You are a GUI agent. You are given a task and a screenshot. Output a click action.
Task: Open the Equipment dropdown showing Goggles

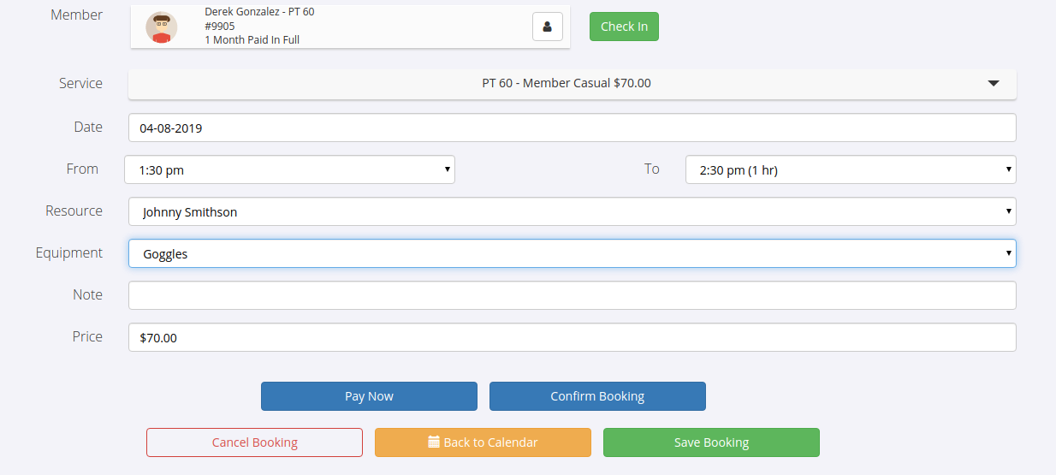[x=572, y=253]
